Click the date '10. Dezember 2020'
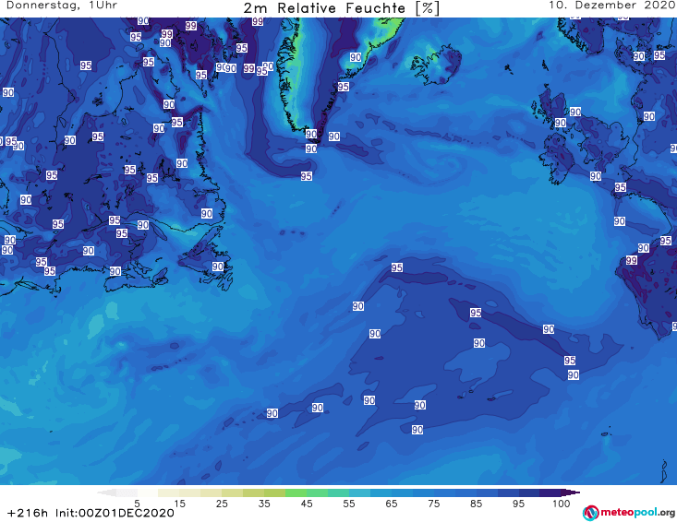The height and width of the screenshot is (522, 677). point(611,6)
